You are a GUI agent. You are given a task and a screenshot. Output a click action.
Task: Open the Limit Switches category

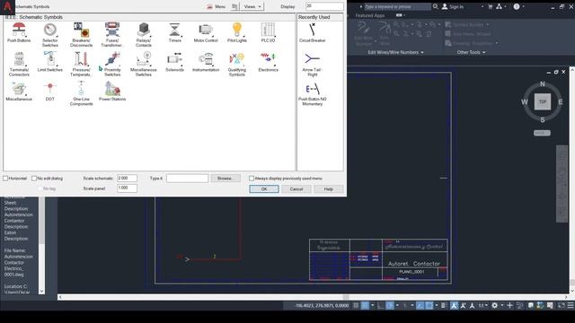[x=50, y=62]
